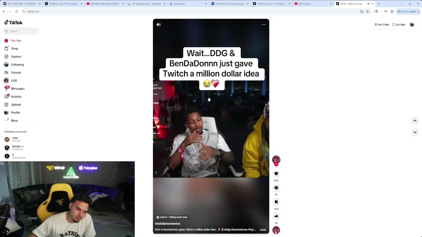This screenshot has width=422, height=237.
Task: Bookmark the page with the star icon
Action: [367, 12]
